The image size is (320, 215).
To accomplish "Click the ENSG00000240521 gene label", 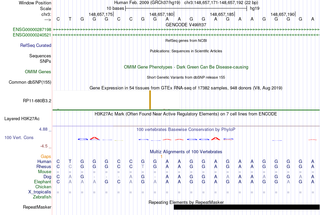I will [x=32, y=35].
